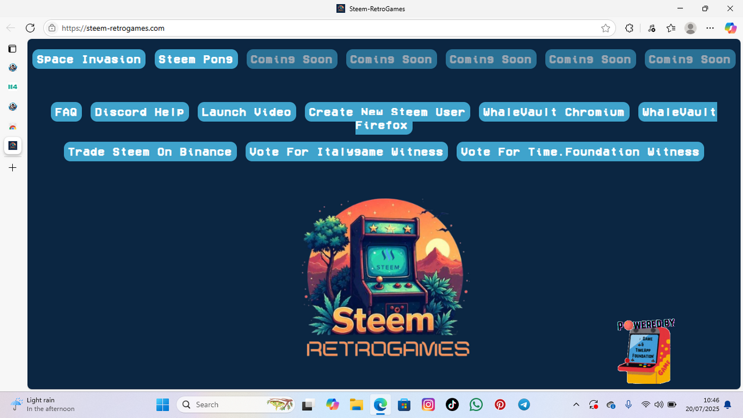This screenshot has width=743, height=418.
Task: Vote For Time.Foundation Witness
Action: 580,152
